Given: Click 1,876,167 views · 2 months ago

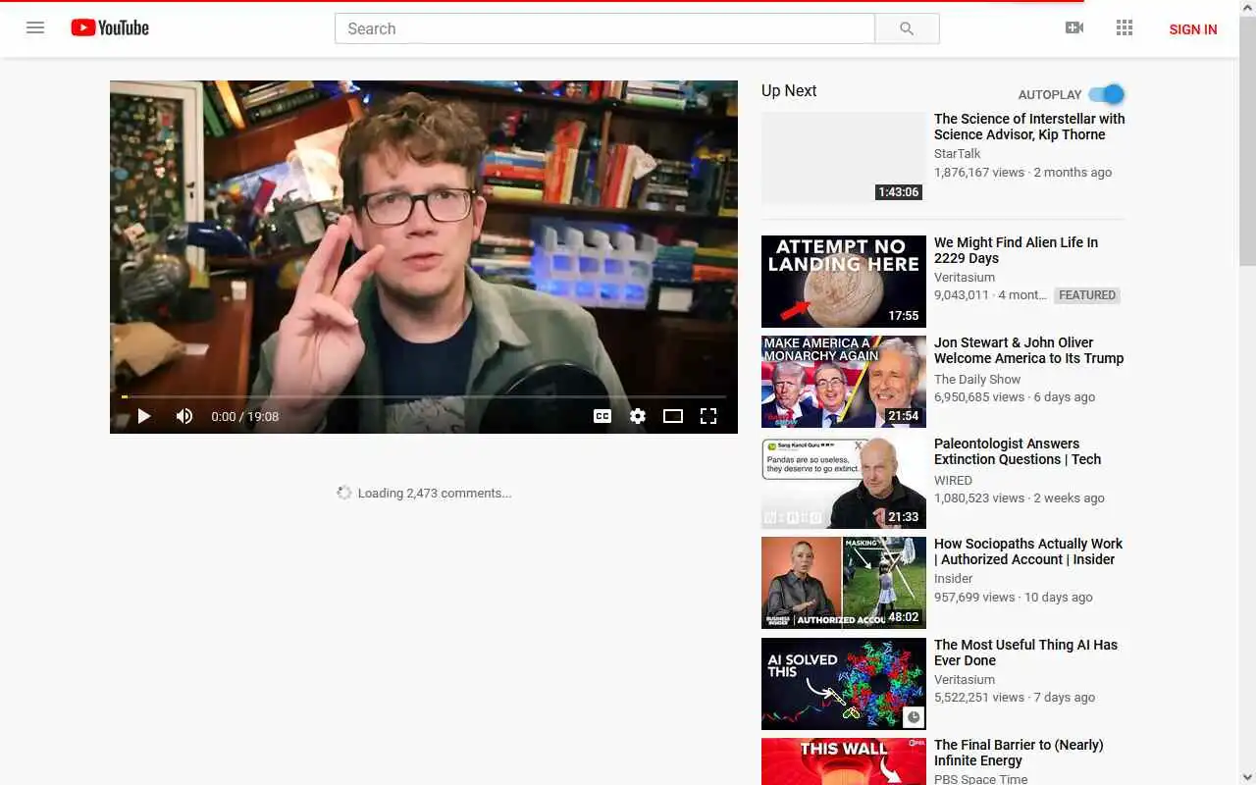Looking at the screenshot, I should click(x=1022, y=172).
